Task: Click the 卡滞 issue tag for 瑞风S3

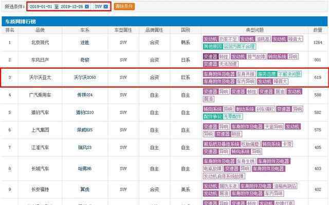Action: tap(287, 144)
